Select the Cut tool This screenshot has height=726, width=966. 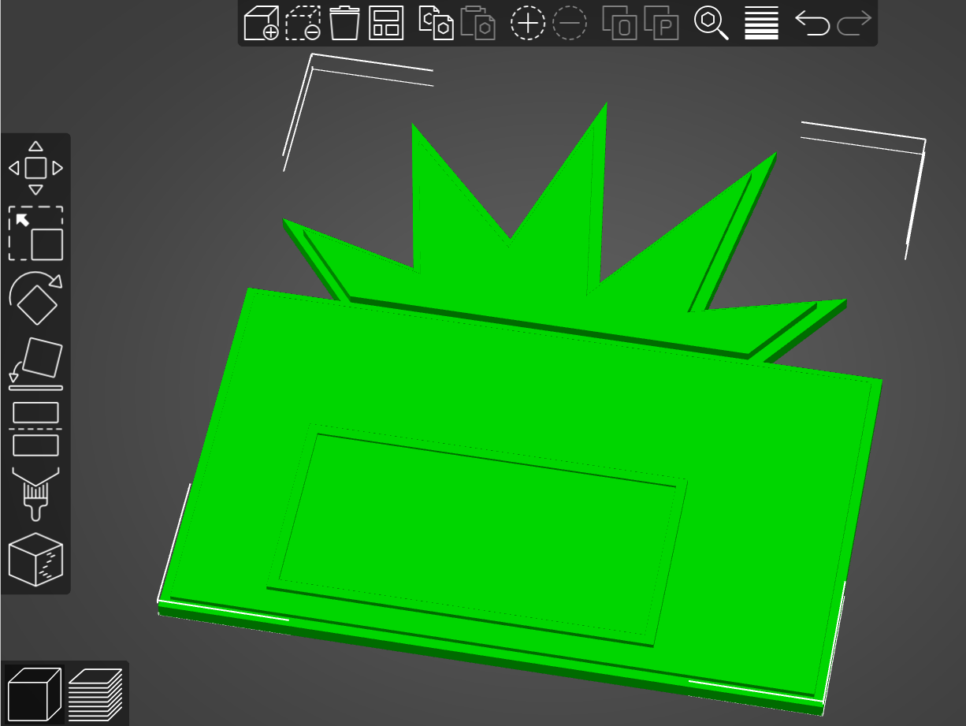point(35,429)
